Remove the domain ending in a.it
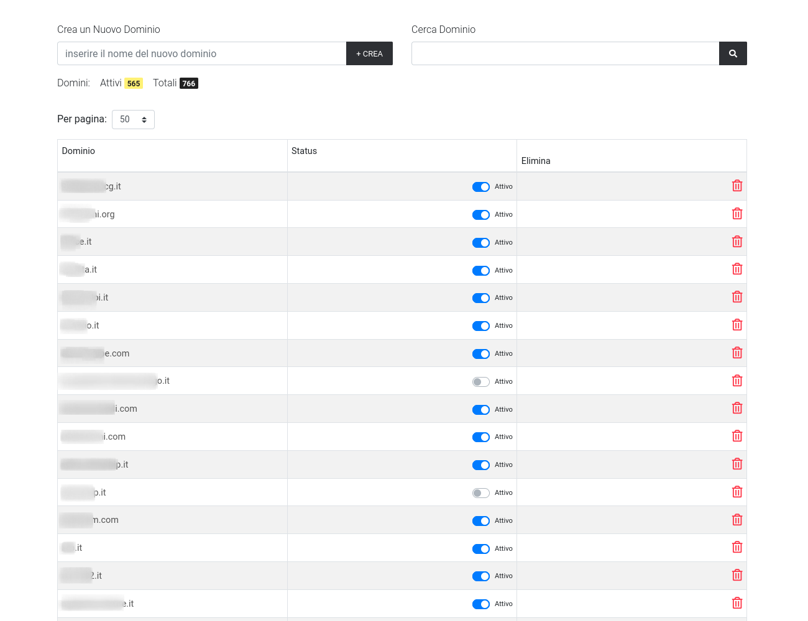 point(737,269)
